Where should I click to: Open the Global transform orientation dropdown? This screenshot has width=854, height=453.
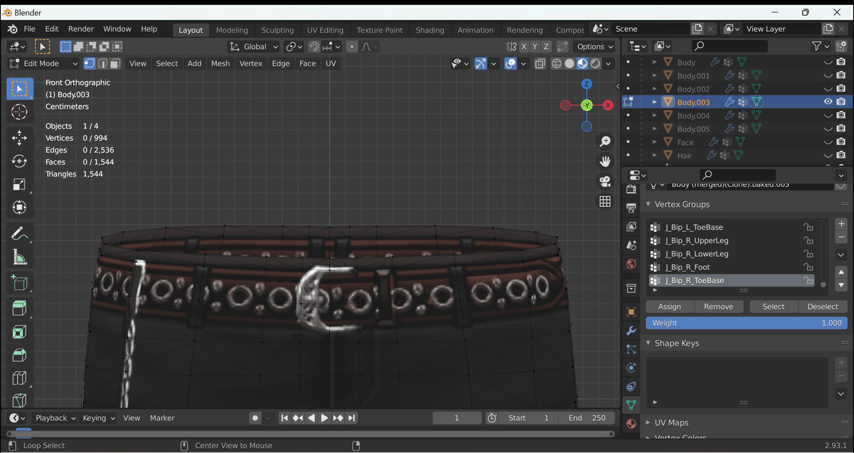[254, 47]
